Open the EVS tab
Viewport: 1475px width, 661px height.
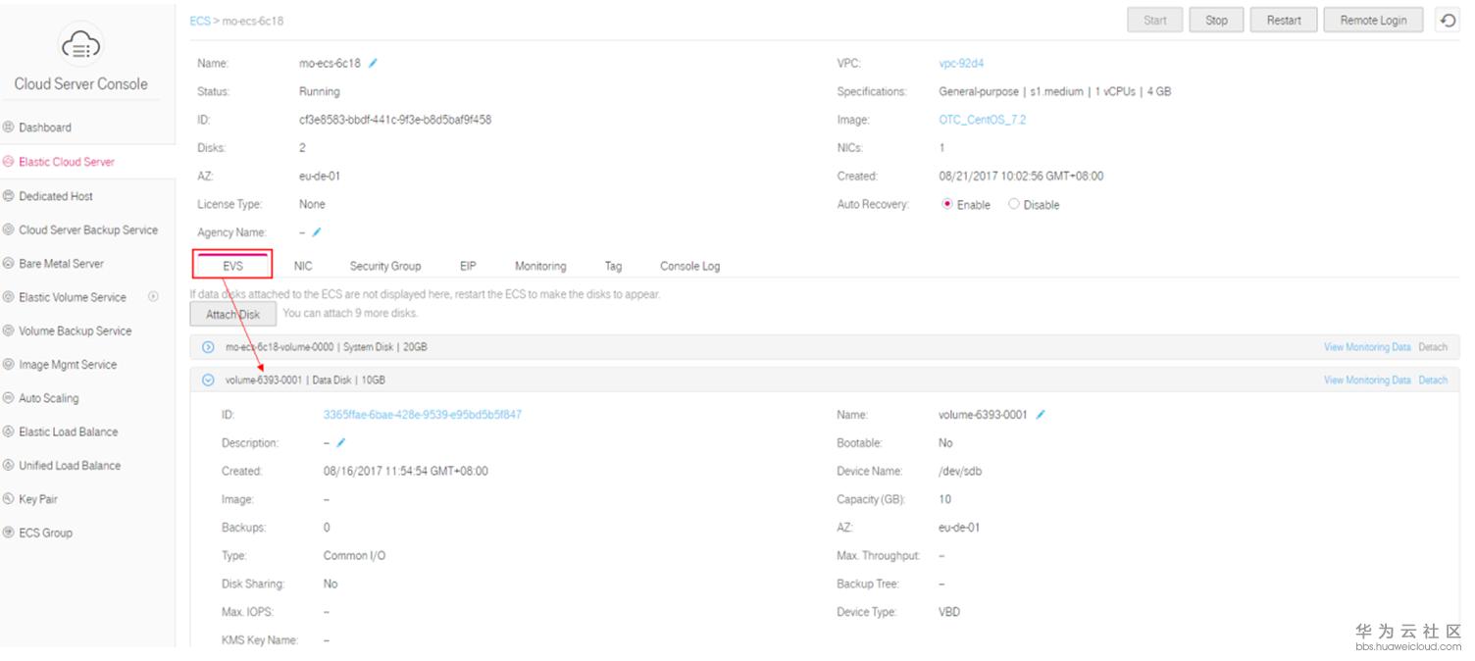point(232,266)
